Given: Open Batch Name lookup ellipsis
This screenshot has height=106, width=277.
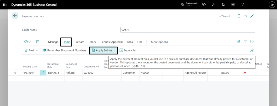Looking at the screenshot, I should click(x=252, y=30).
